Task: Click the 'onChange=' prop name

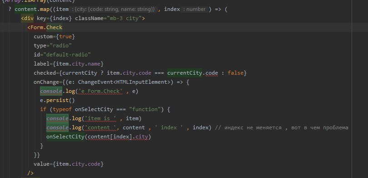Action: tap(48, 82)
